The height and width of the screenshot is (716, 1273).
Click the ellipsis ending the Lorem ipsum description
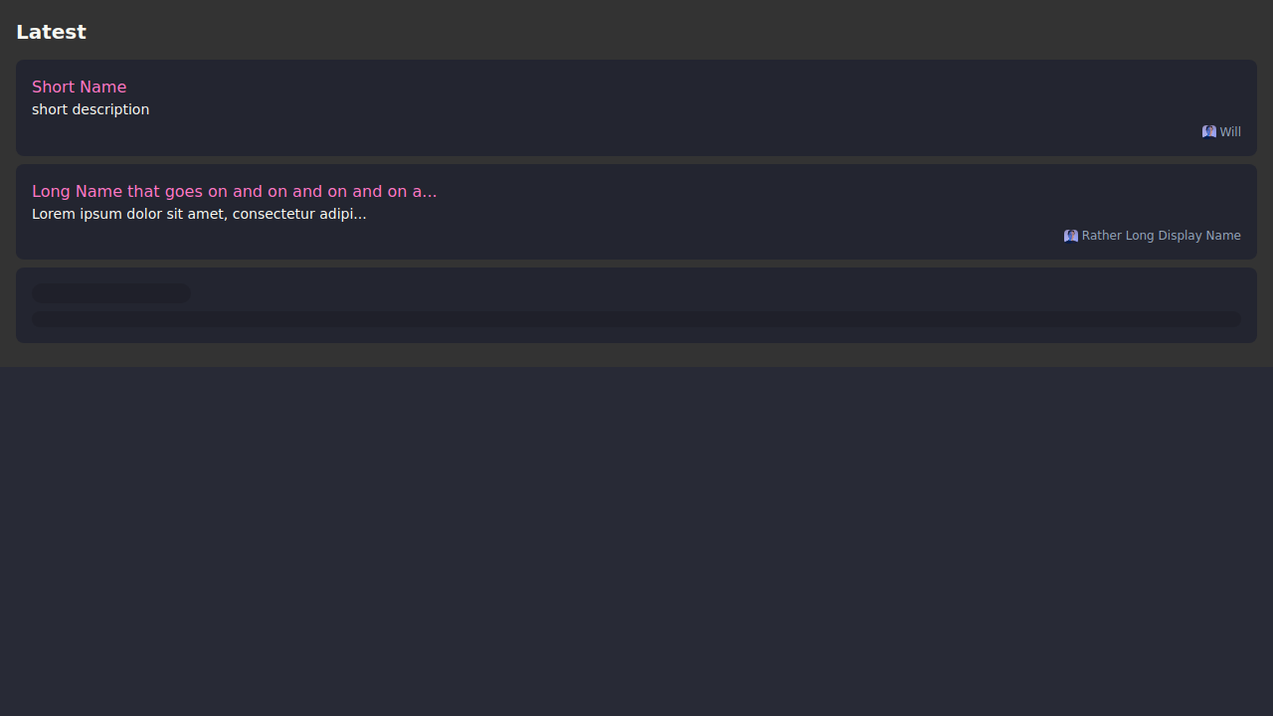[x=361, y=214]
